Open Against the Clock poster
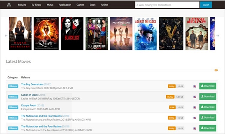The height and width of the screenshot is (134, 225). coord(146,33)
